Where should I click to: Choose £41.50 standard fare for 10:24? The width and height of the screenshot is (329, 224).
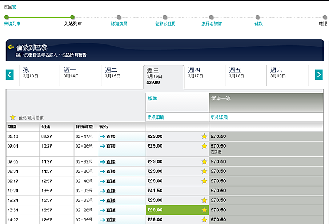[177, 191]
